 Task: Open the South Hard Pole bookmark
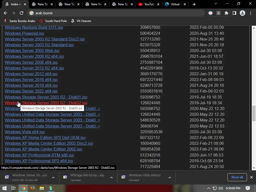coord(53,21)
